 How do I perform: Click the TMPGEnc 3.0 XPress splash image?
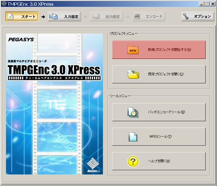tap(54, 104)
